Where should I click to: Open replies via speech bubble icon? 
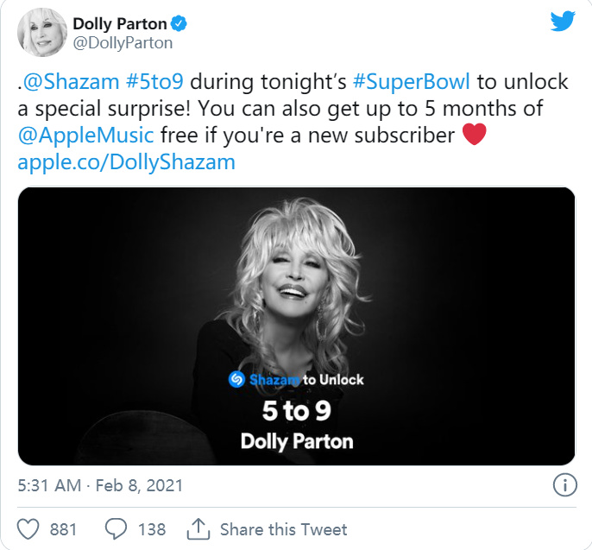(x=115, y=528)
